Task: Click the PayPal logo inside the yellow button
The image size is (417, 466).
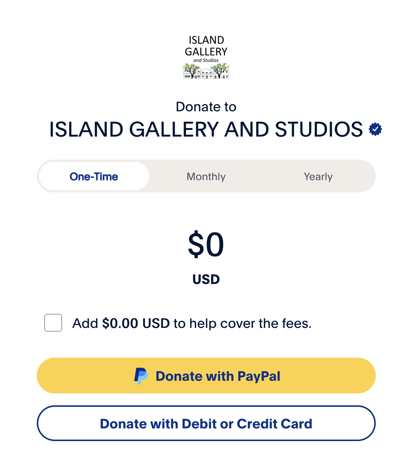Action: (141, 376)
